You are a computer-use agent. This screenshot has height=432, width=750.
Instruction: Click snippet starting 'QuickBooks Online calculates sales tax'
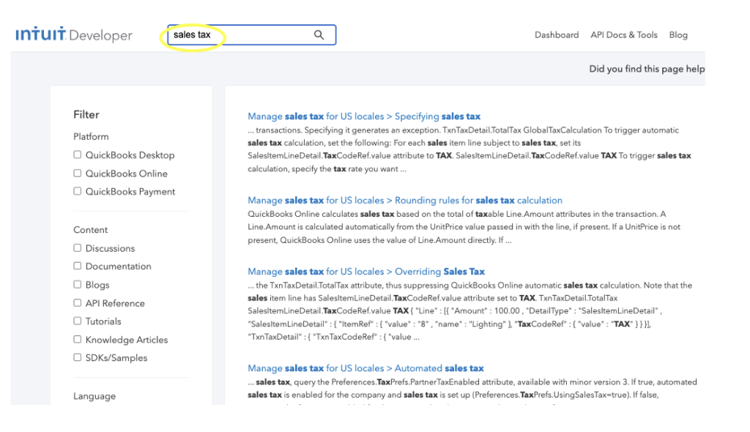464,227
